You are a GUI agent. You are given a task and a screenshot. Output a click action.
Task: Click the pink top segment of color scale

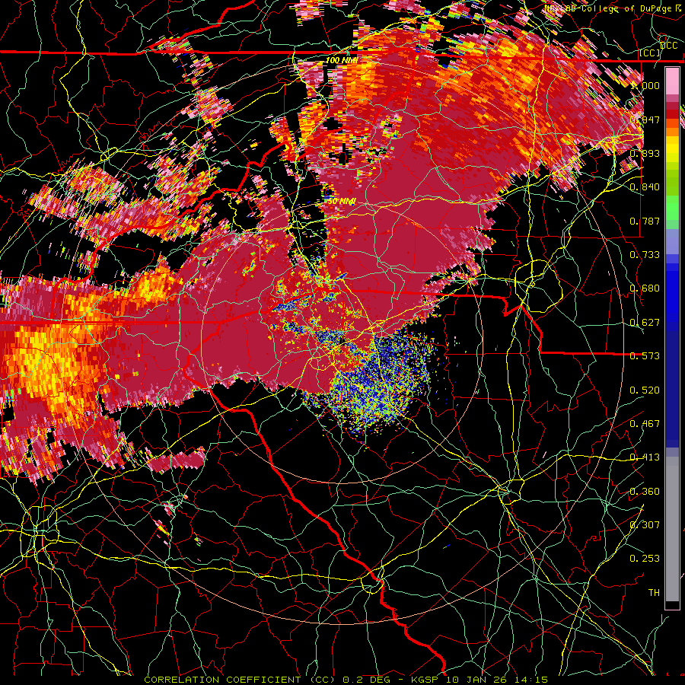pos(672,81)
